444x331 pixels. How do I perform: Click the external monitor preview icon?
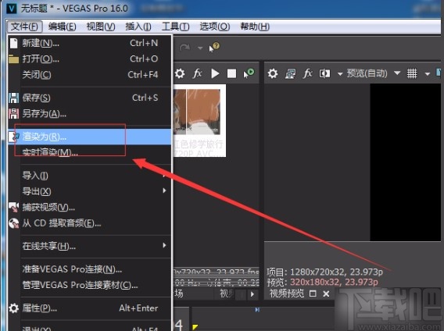click(x=291, y=74)
